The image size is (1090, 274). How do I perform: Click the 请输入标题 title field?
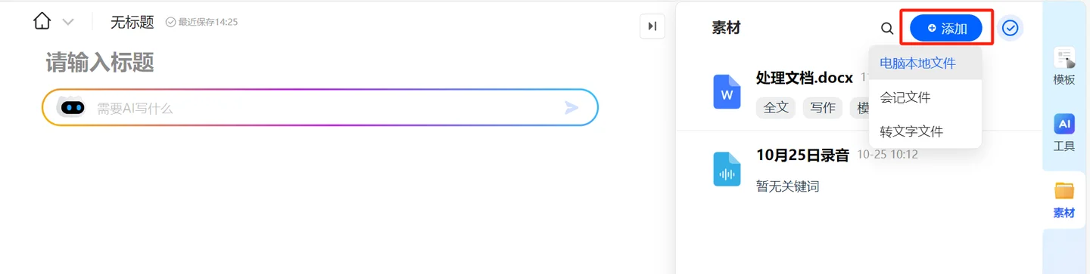[100, 63]
